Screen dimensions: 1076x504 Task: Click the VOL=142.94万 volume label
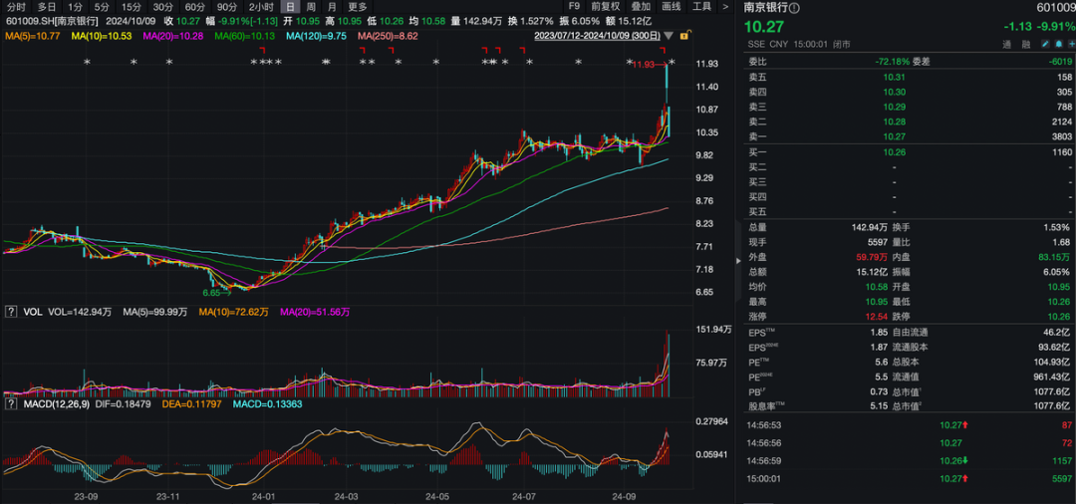pyautogui.click(x=80, y=312)
